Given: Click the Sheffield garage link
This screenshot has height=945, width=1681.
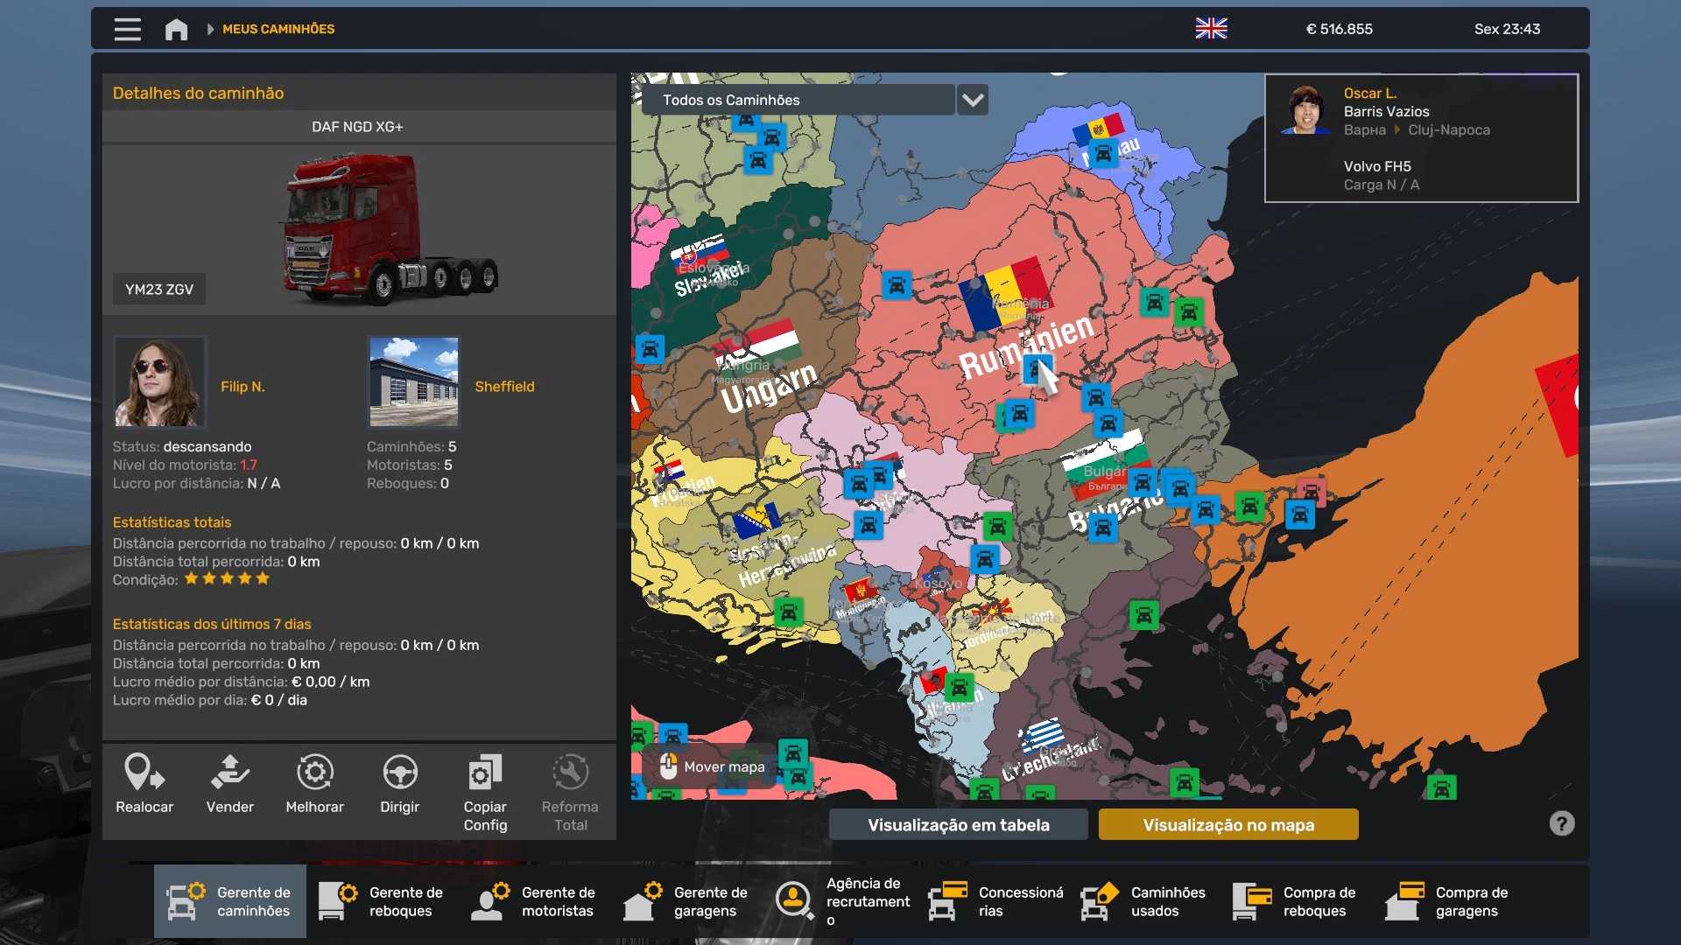Looking at the screenshot, I should point(504,386).
